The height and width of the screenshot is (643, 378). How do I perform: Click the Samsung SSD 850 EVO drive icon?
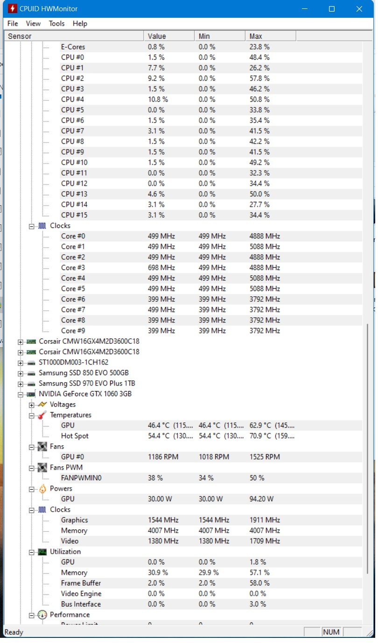[x=31, y=373]
